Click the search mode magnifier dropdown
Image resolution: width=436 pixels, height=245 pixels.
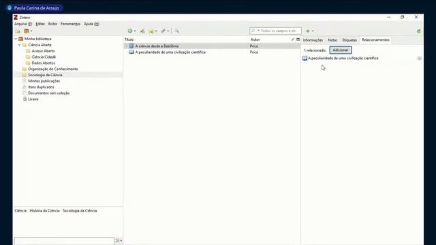[x=254, y=31]
